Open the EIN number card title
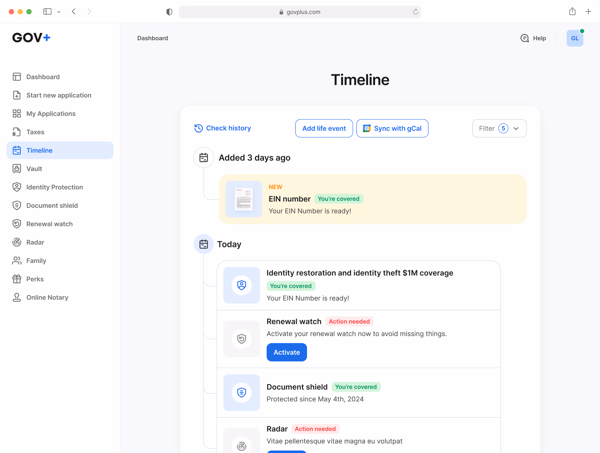 point(290,199)
